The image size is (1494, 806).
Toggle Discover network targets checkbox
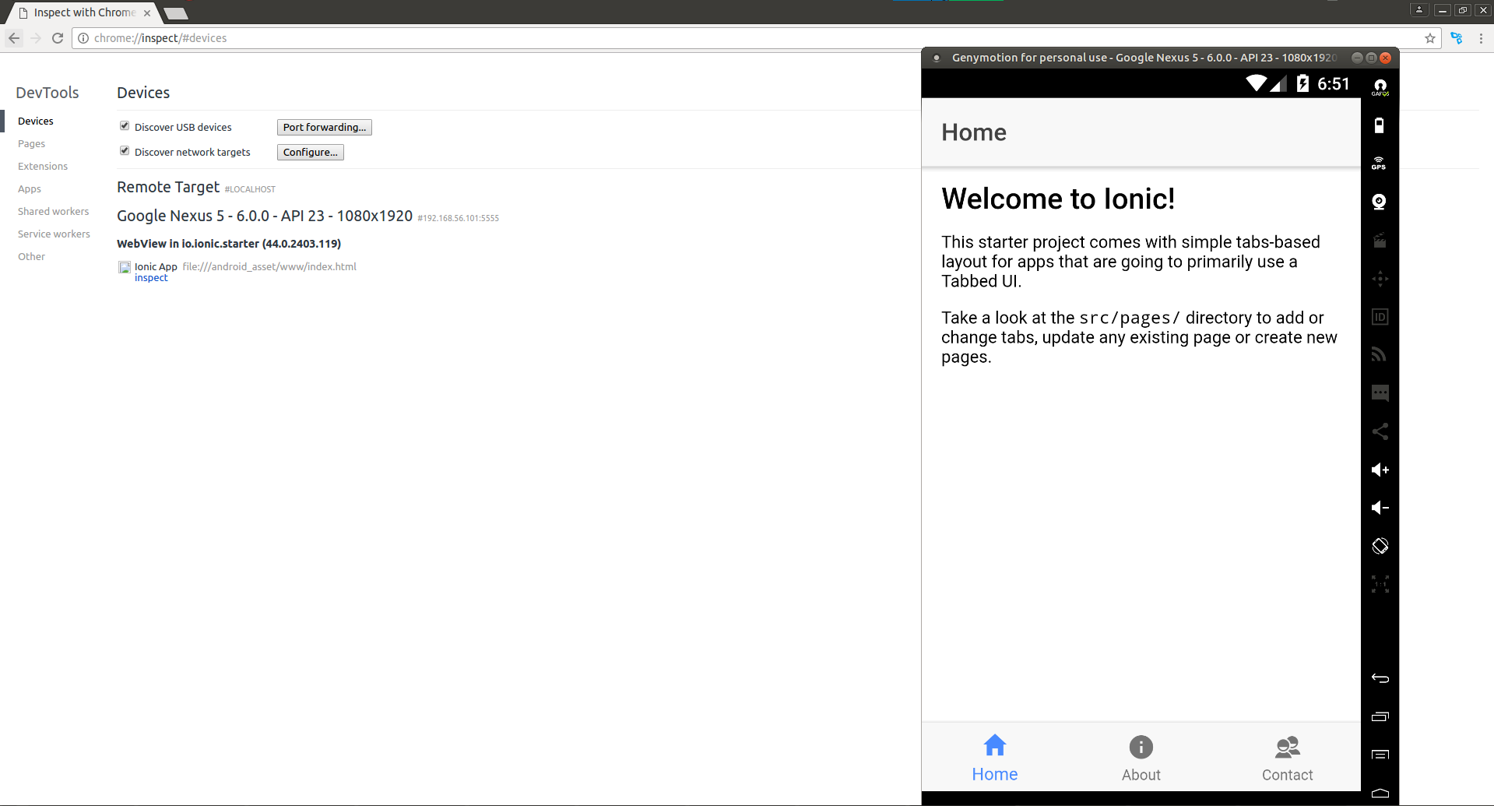tap(125, 151)
